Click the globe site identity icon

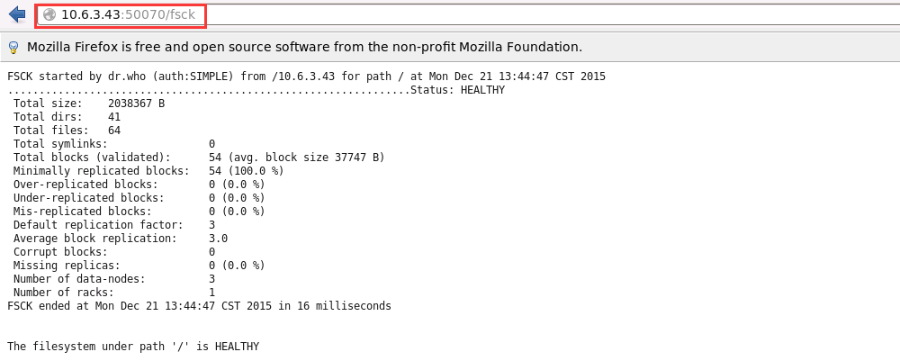[49, 15]
